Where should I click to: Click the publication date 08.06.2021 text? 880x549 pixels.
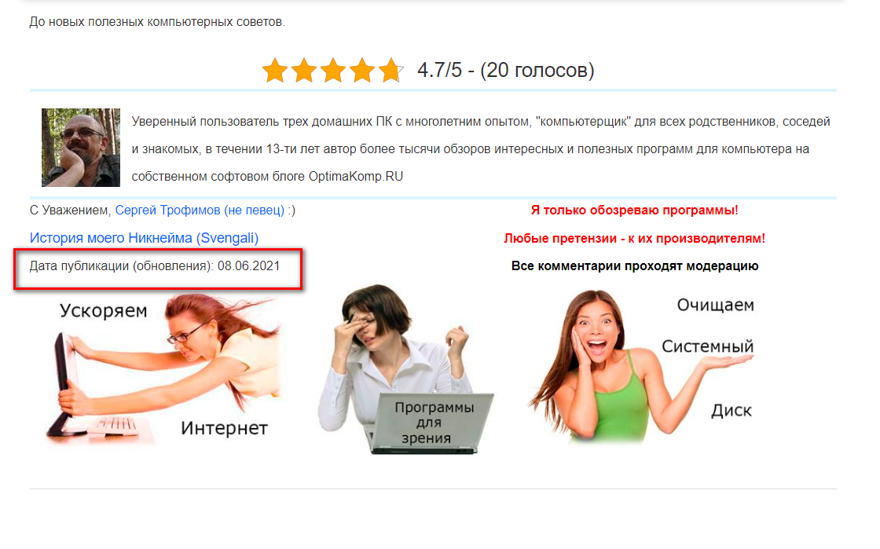click(x=248, y=265)
